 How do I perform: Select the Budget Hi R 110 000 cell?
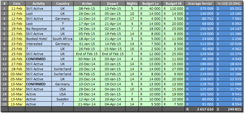click(x=173, y=9)
